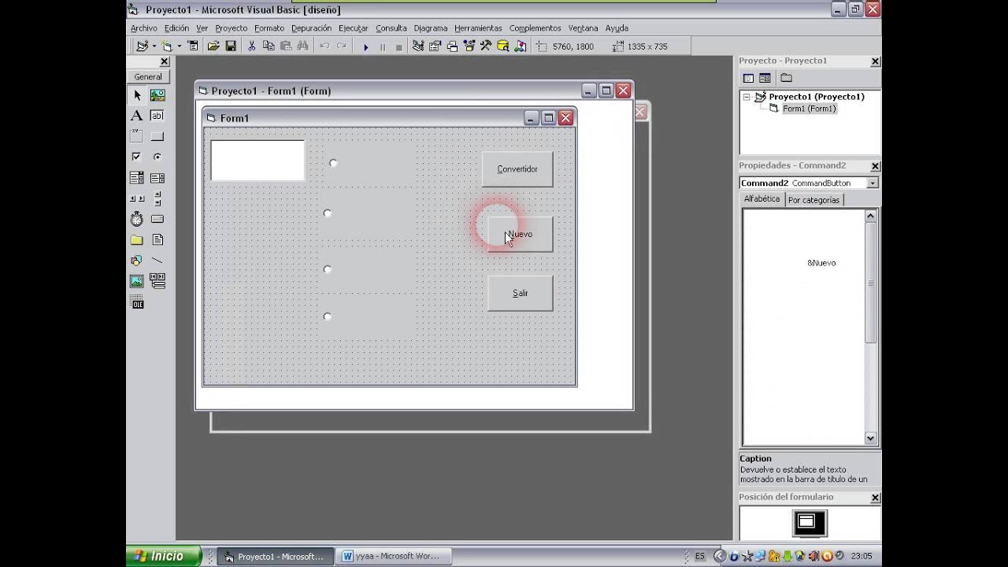The height and width of the screenshot is (567, 1008).
Task: Open the Command2 object combo box
Action: [x=873, y=183]
